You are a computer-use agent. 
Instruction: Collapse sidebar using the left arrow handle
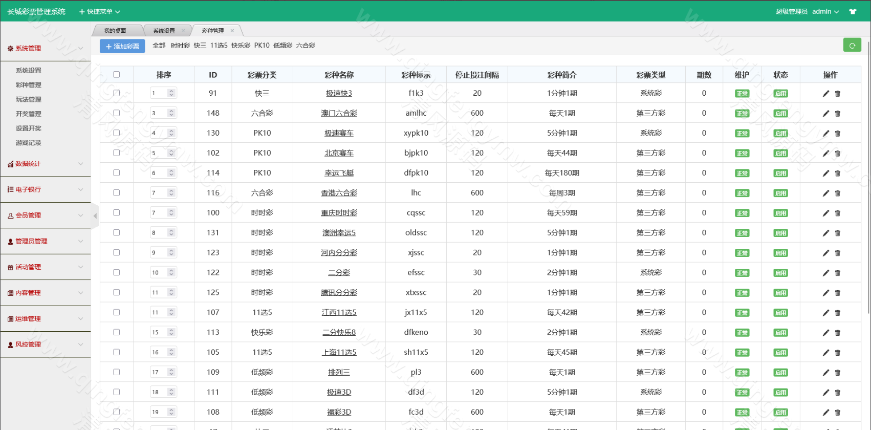(x=95, y=216)
